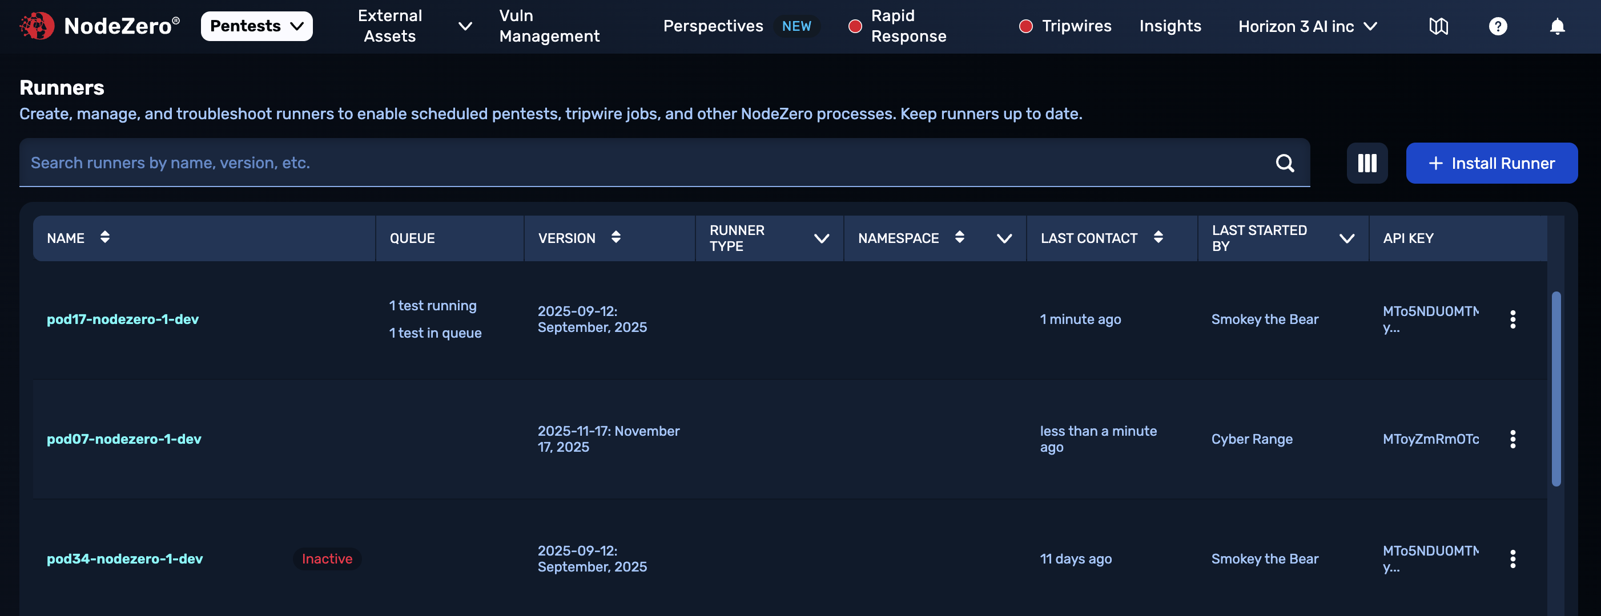The height and width of the screenshot is (616, 1601).
Task: Open kebab menu for pod34-nodezero-1-dev
Action: point(1512,559)
